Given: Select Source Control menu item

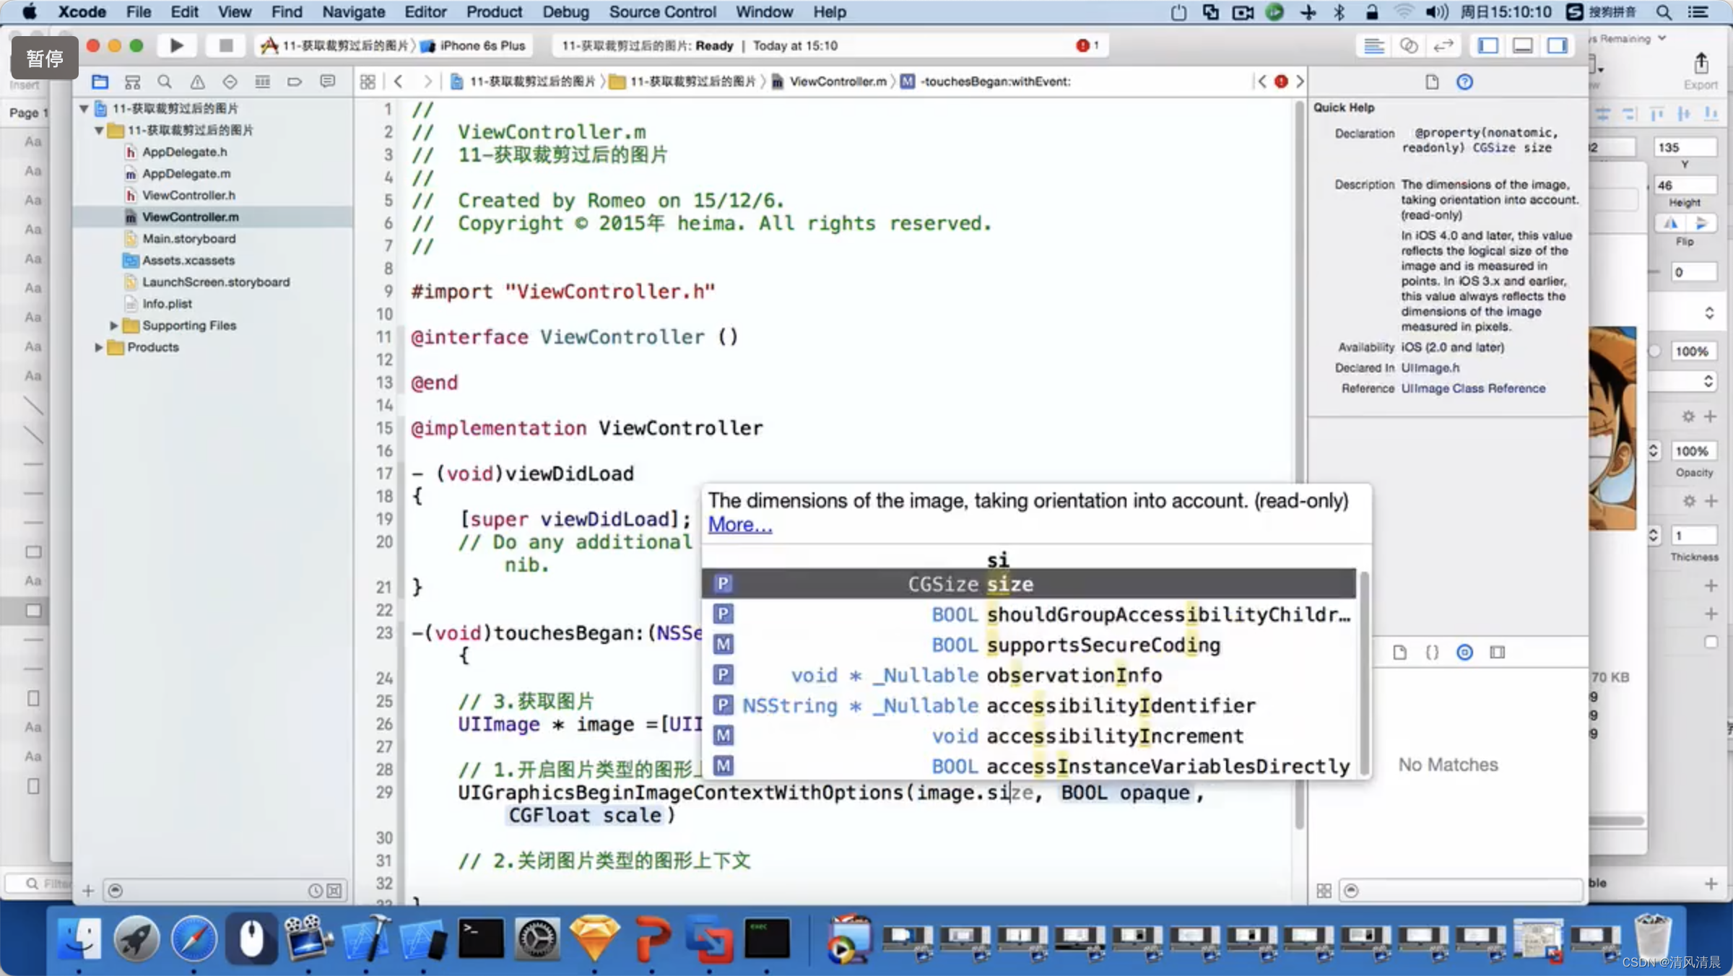Looking at the screenshot, I should coord(663,12).
